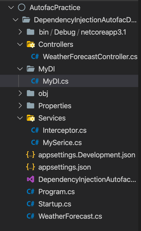
Task: Click the circle icon beside AutofacPractice
Action: click(22, 7)
